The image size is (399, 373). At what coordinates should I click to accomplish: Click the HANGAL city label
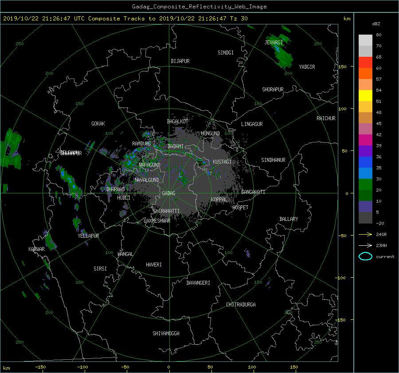pyautogui.click(x=125, y=254)
